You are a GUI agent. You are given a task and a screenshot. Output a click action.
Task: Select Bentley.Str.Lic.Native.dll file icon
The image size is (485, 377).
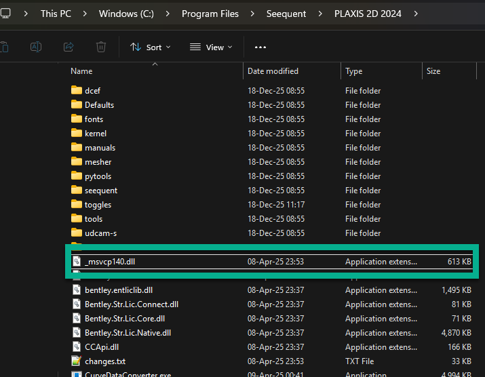pos(77,332)
